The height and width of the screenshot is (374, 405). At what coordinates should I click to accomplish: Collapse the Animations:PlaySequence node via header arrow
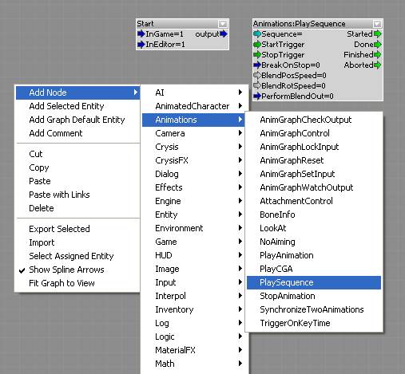click(377, 24)
